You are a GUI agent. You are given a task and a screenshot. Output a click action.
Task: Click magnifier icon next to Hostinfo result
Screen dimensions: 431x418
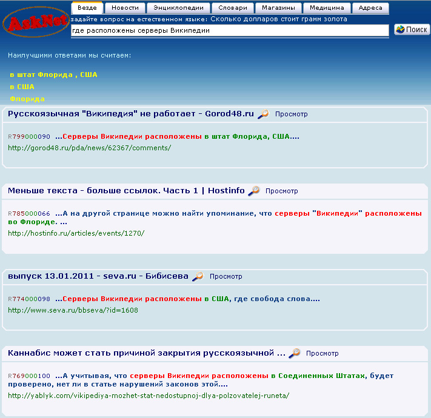[x=253, y=191]
